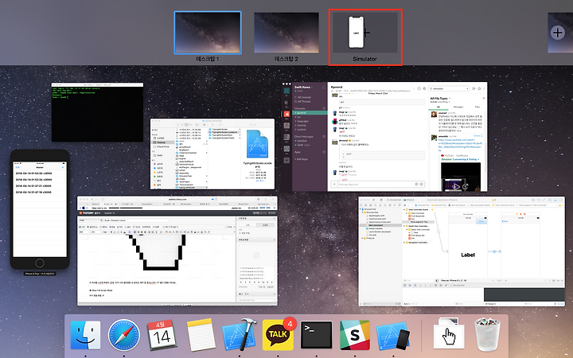Add a workspace with Slack's plus tile
Screen dimensions: 573x358
pos(286,161)
